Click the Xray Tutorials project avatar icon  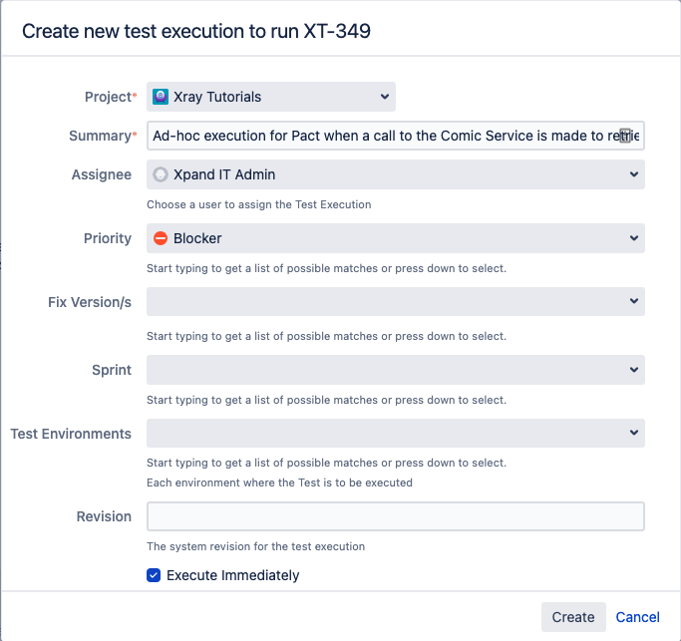(161, 97)
